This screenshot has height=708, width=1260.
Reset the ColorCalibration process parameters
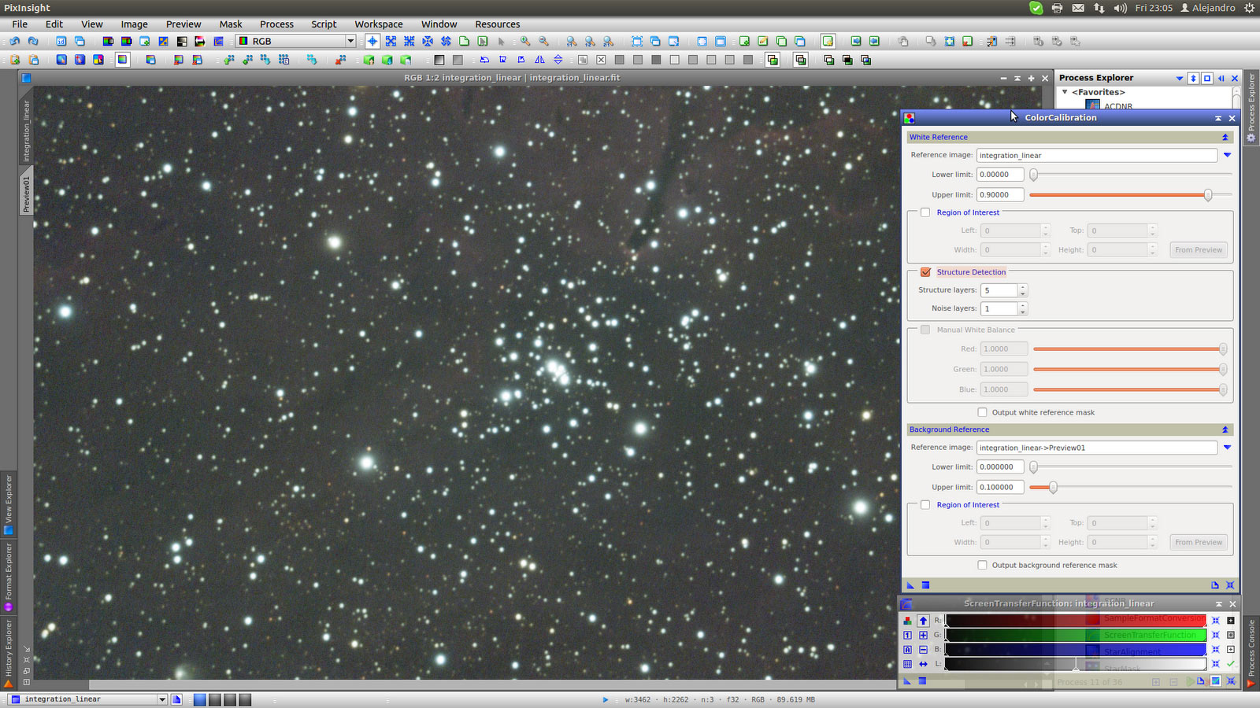tap(1230, 585)
